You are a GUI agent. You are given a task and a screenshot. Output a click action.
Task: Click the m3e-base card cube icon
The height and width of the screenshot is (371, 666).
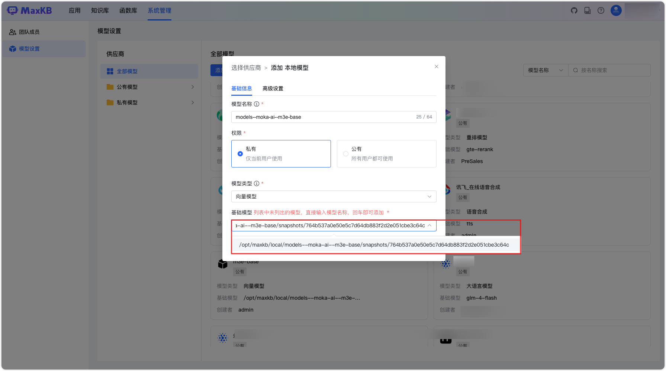[x=223, y=264]
